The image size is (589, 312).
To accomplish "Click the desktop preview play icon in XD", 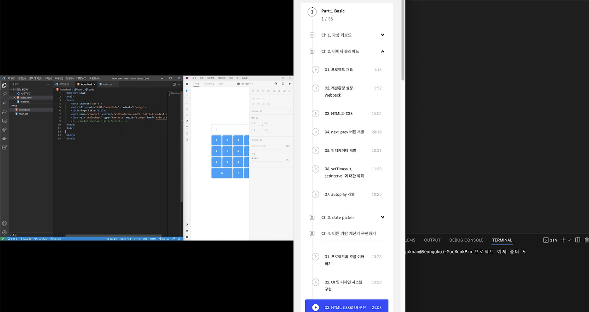I will [289, 84].
